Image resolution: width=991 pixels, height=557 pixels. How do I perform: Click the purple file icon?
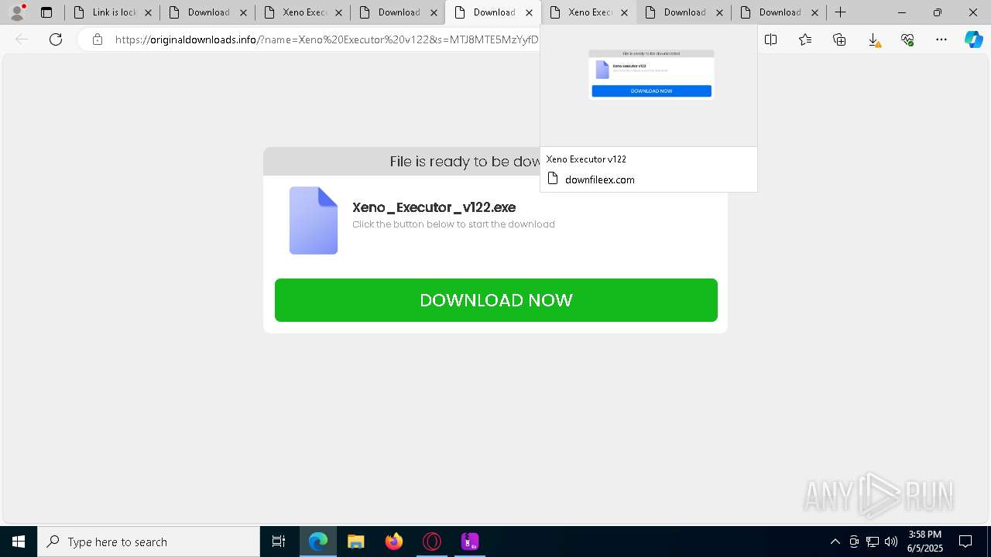(314, 220)
